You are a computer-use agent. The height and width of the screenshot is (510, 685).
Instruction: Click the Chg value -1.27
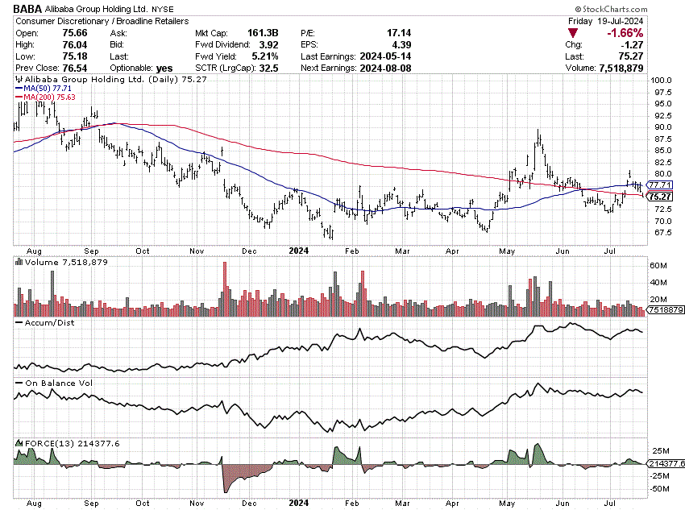[632, 44]
